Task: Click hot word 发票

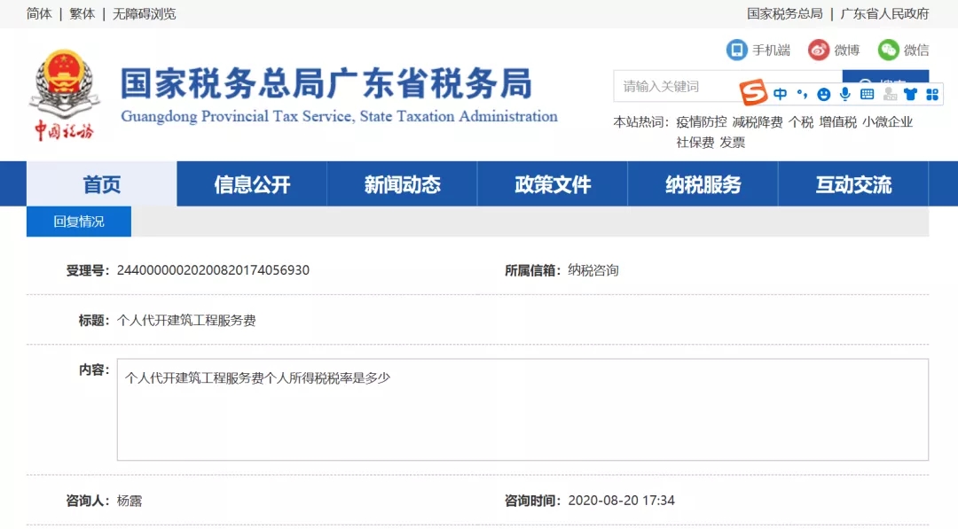Action: (x=732, y=142)
